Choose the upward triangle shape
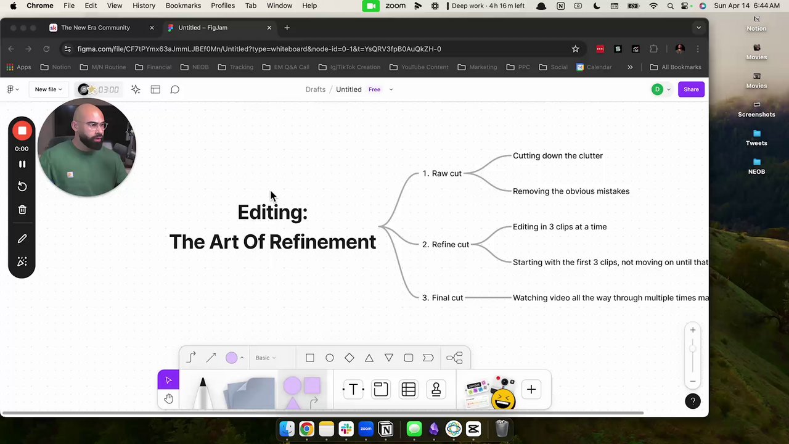 point(369,358)
